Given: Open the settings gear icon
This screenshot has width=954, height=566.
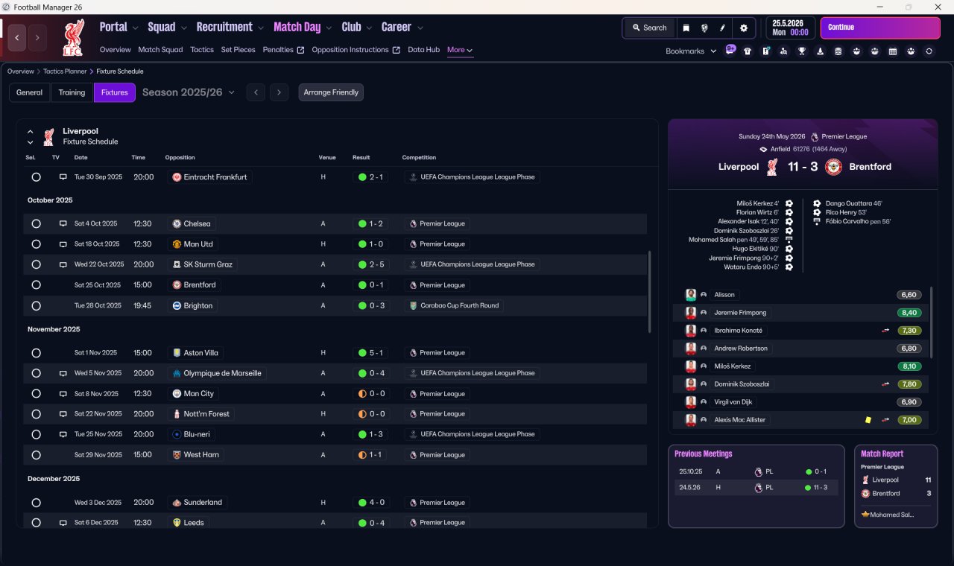Looking at the screenshot, I should pos(743,28).
